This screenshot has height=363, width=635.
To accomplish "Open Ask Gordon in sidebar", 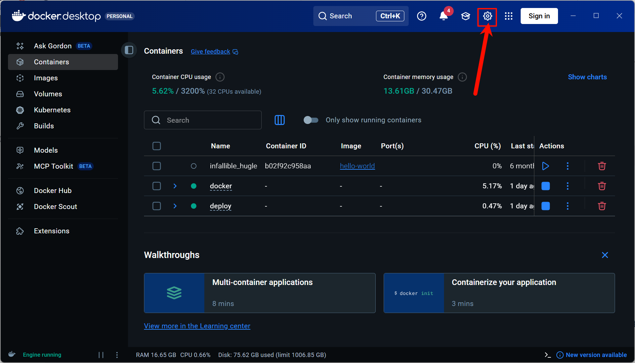I will [63, 46].
